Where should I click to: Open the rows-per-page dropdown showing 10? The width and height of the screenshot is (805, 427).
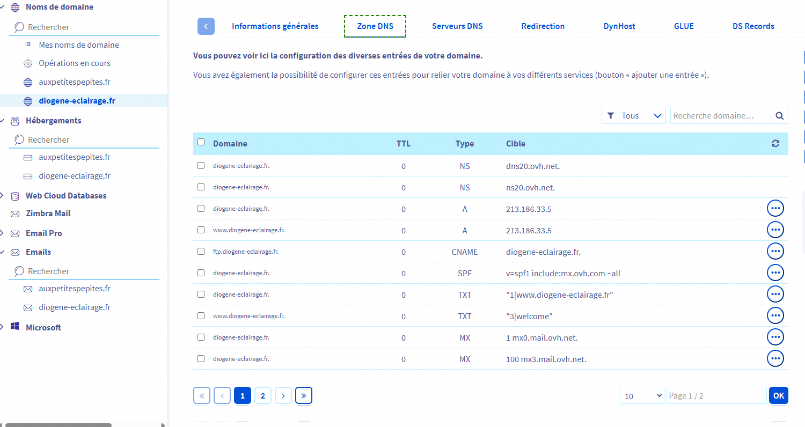(642, 396)
